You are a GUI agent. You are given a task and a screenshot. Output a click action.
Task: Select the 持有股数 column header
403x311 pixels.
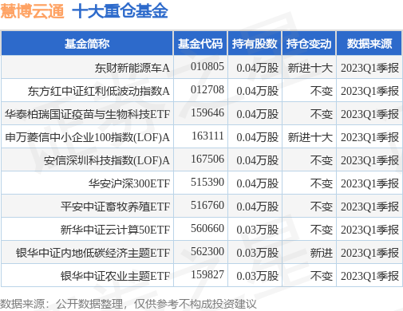255,44
